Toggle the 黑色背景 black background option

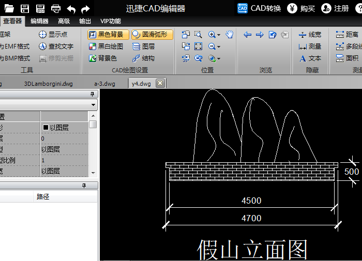pos(108,35)
